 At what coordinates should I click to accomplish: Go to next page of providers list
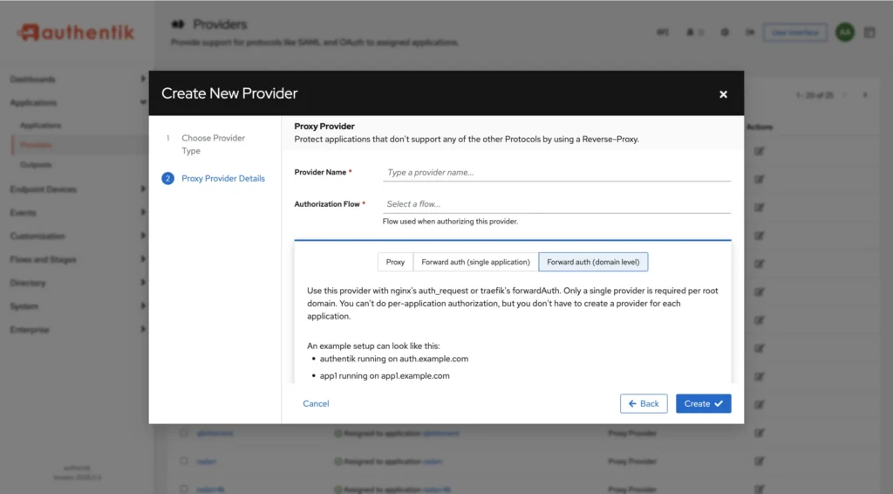click(865, 95)
